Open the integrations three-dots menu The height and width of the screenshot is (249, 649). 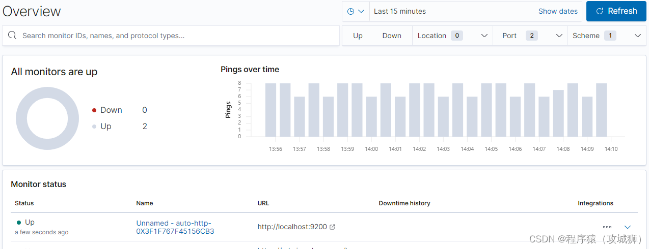[x=607, y=227]
